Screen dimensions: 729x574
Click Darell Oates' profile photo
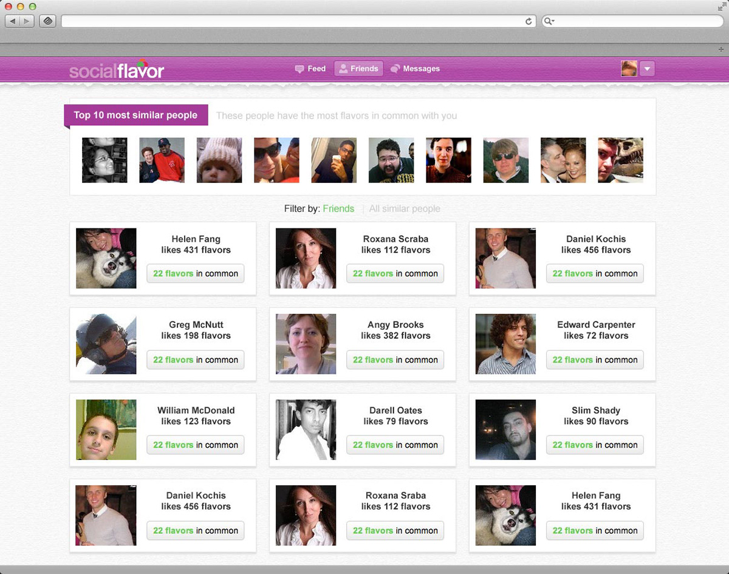point(306,429)
